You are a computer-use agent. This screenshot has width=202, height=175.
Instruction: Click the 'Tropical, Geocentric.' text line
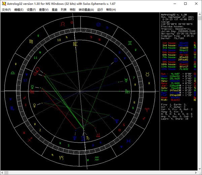[x=176, y=29]
